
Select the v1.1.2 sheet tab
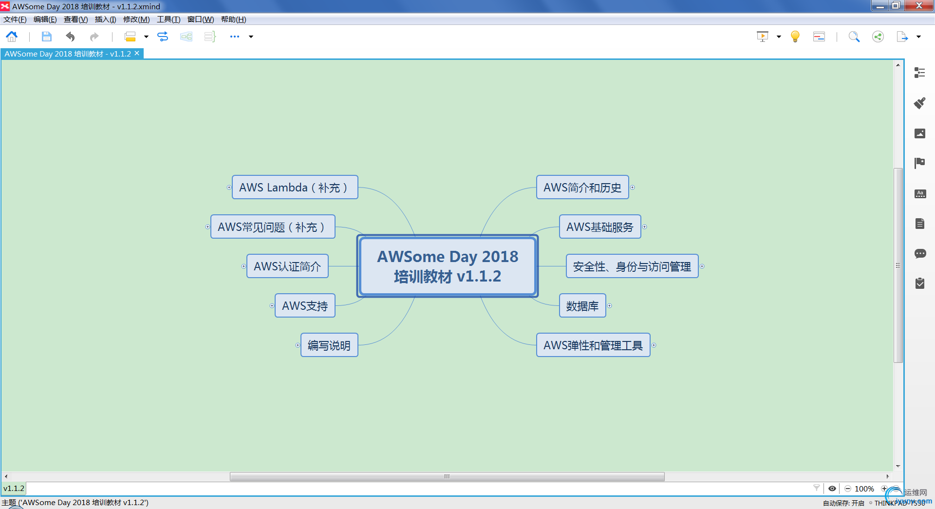coord(14,488)
